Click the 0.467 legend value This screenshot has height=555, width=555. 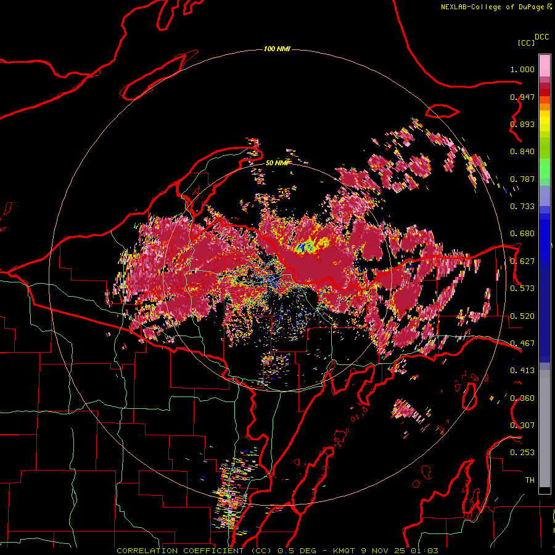pos(522,343)
